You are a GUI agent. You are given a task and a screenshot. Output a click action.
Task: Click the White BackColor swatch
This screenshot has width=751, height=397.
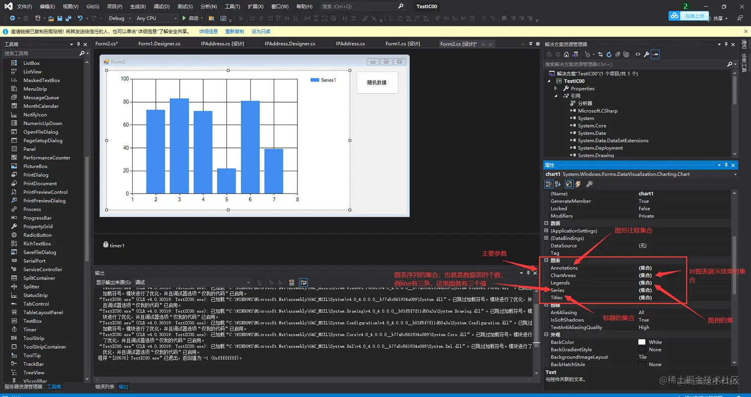tap(642, 342)
